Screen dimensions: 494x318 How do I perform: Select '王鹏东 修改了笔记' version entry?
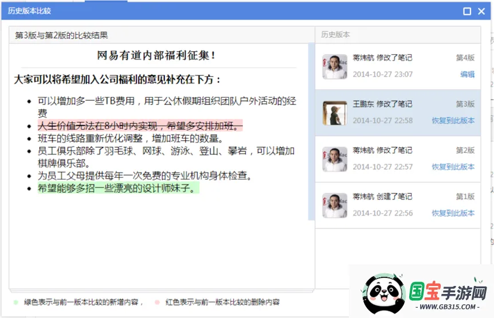(x=382, y=104)
